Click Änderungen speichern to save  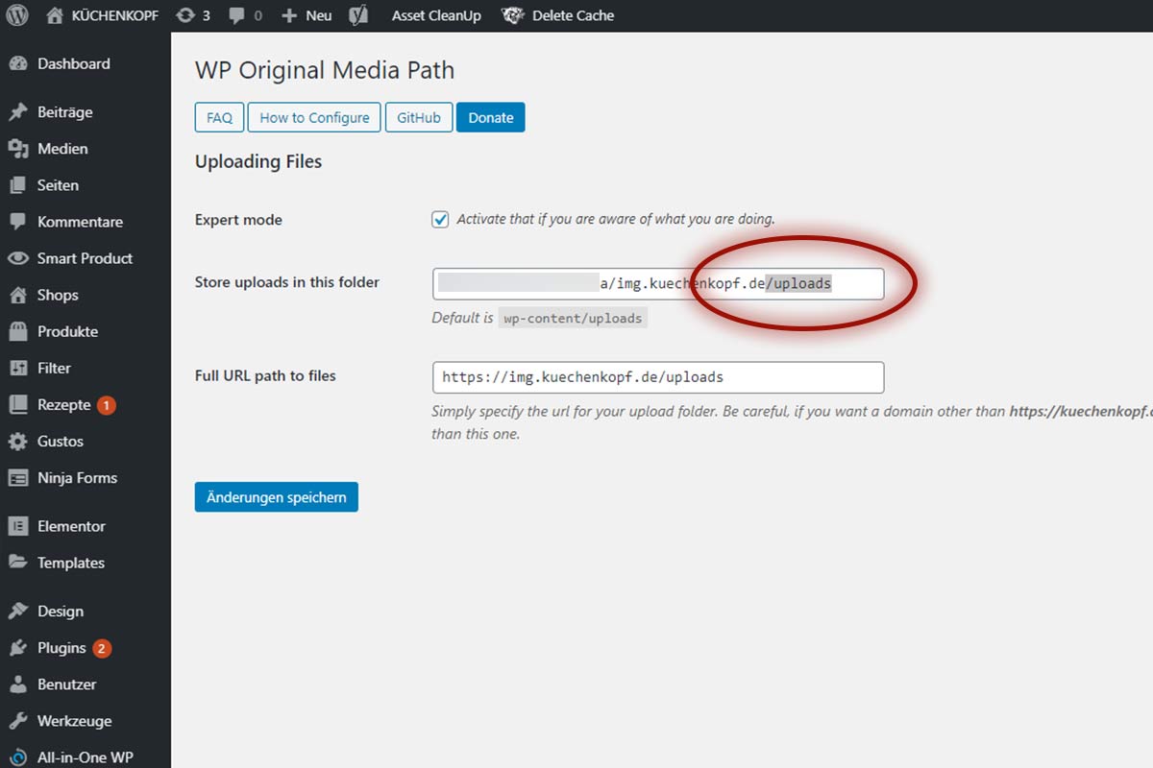click(277, 497)
